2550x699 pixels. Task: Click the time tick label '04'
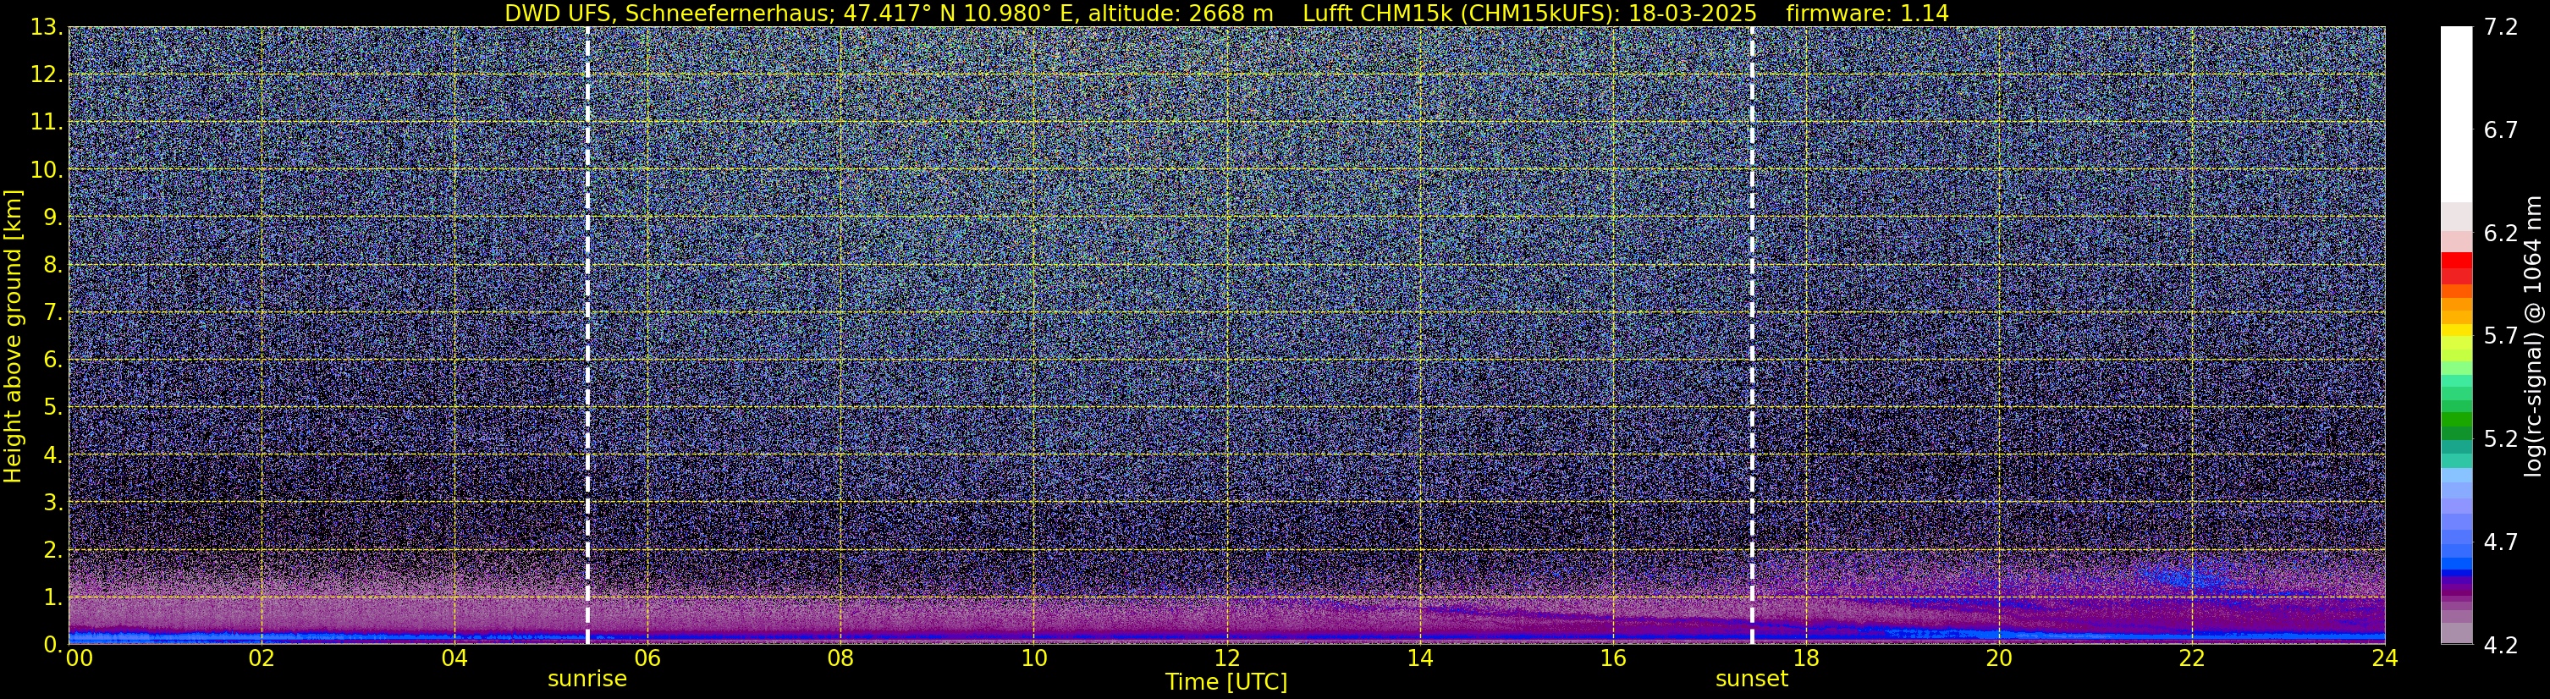pos(454,658)
